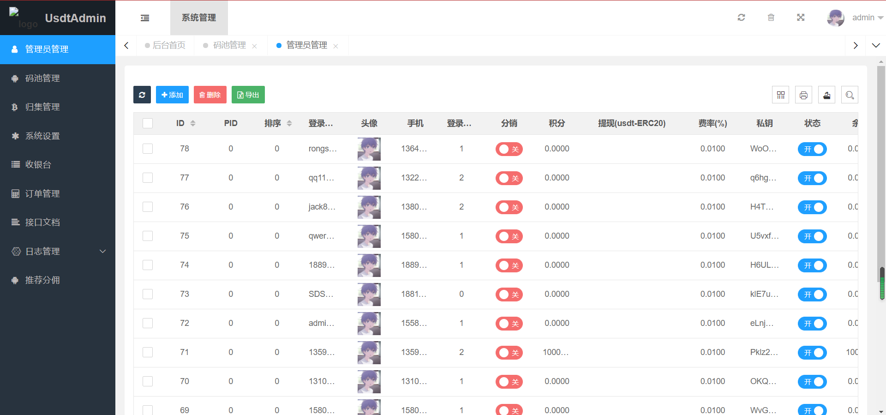The height and width of the screenshot is (415, 886).
Task: Click the blue 添加 button
Action: pyautogui.click(x=172, y=95)
